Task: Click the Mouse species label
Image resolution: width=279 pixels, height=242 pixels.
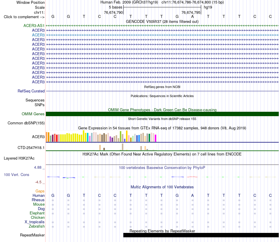Action: click(39, 204)
